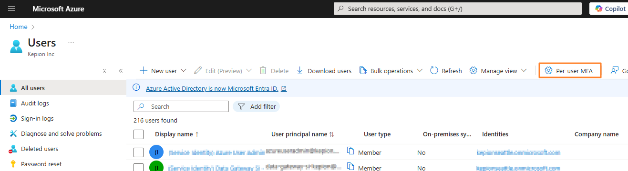
Task: Select Diagnose and solve problems
Action: point(61,133)
